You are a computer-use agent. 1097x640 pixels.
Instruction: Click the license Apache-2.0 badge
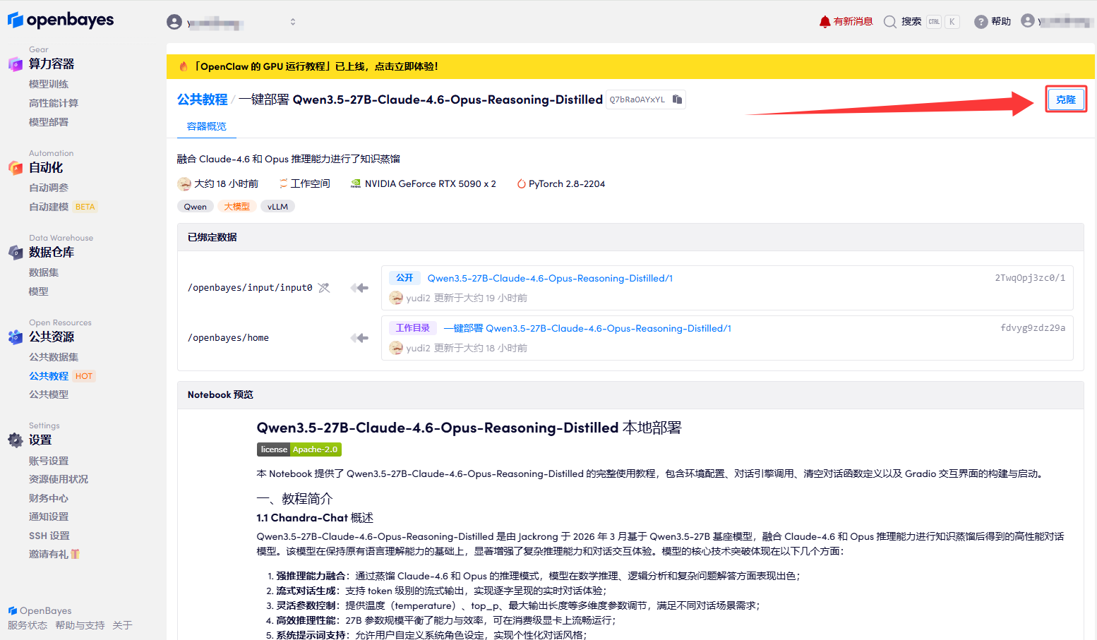(x=299, y=449)
